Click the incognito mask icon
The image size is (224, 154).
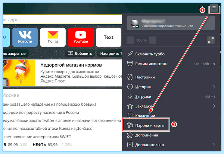tap(130, 64)
